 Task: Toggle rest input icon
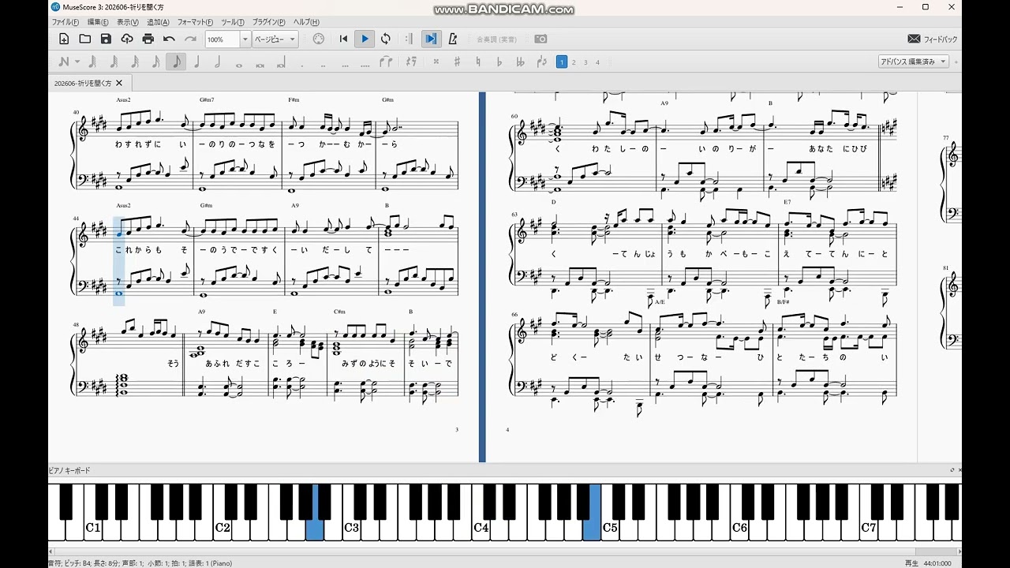[x=410, y=62]
